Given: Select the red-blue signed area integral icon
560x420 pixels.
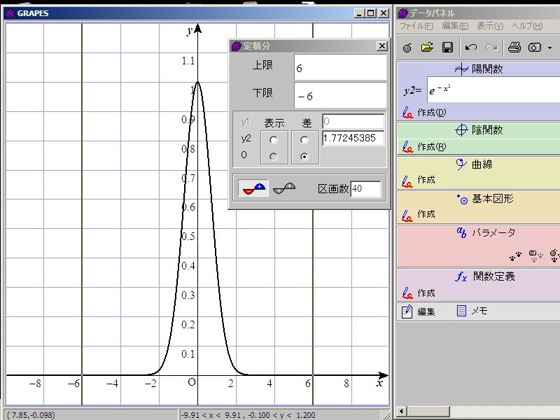Looking at the screenshot, I should (253, 188).
